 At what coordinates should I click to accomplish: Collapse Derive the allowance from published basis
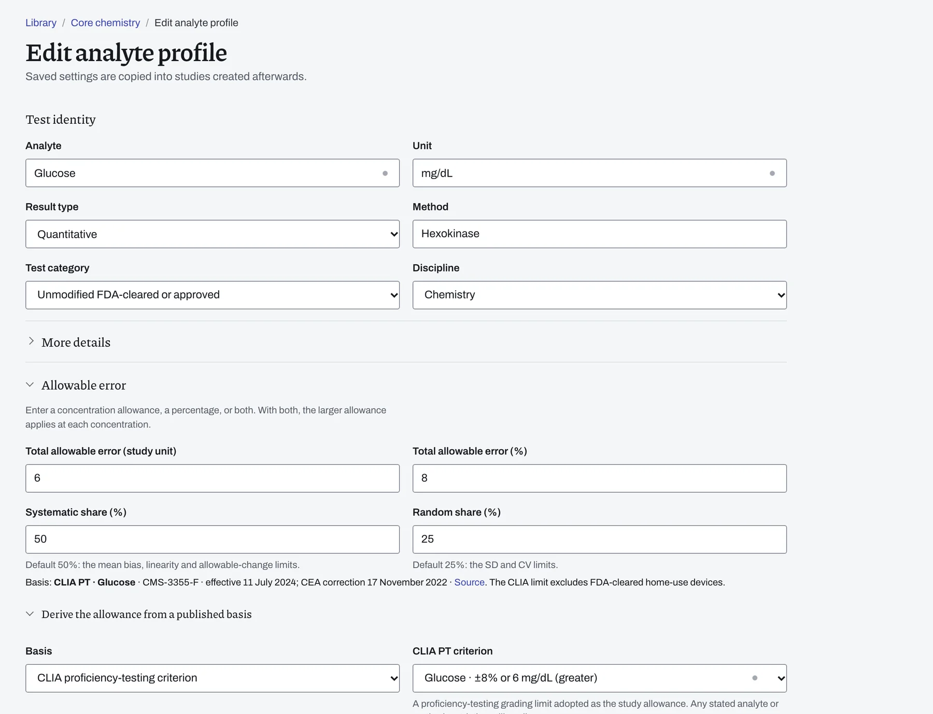[x=30, y=614]
